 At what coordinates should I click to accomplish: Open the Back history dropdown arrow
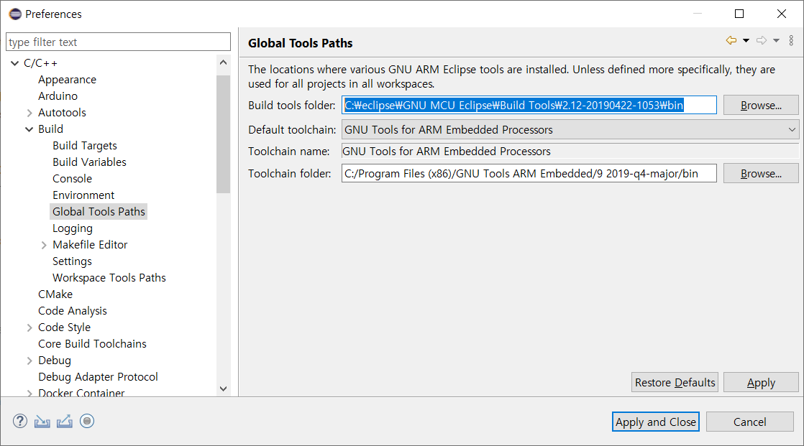[x=746, y=40]
